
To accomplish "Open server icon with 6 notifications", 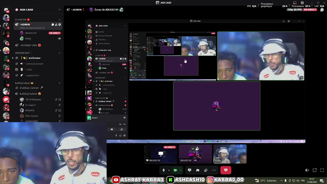I will 6,42.
